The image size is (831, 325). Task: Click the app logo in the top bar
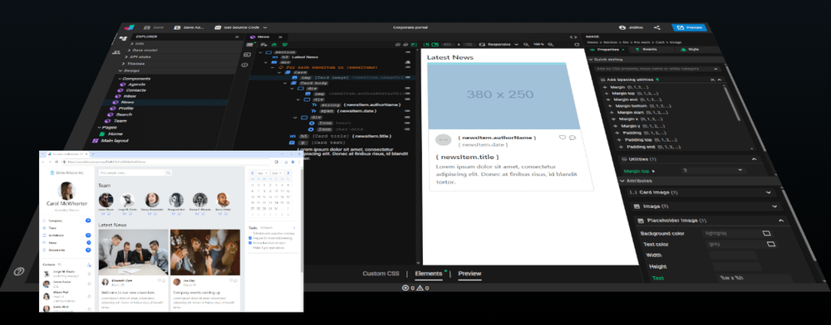click(130, 27)
